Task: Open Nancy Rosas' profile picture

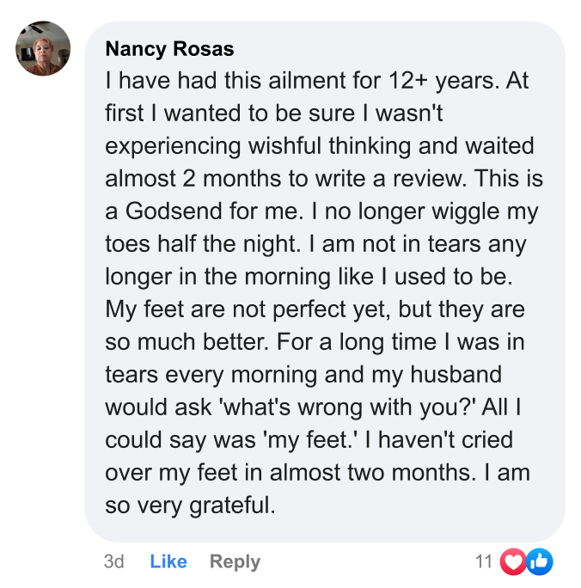Action: (43, 48)
